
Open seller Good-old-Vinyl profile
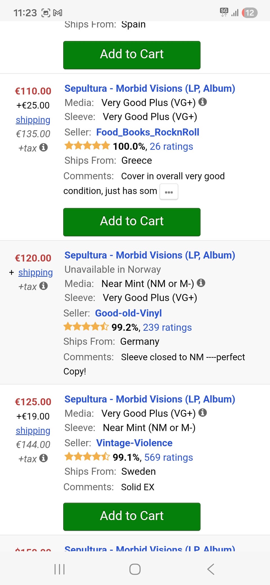(x=128, y=313)
